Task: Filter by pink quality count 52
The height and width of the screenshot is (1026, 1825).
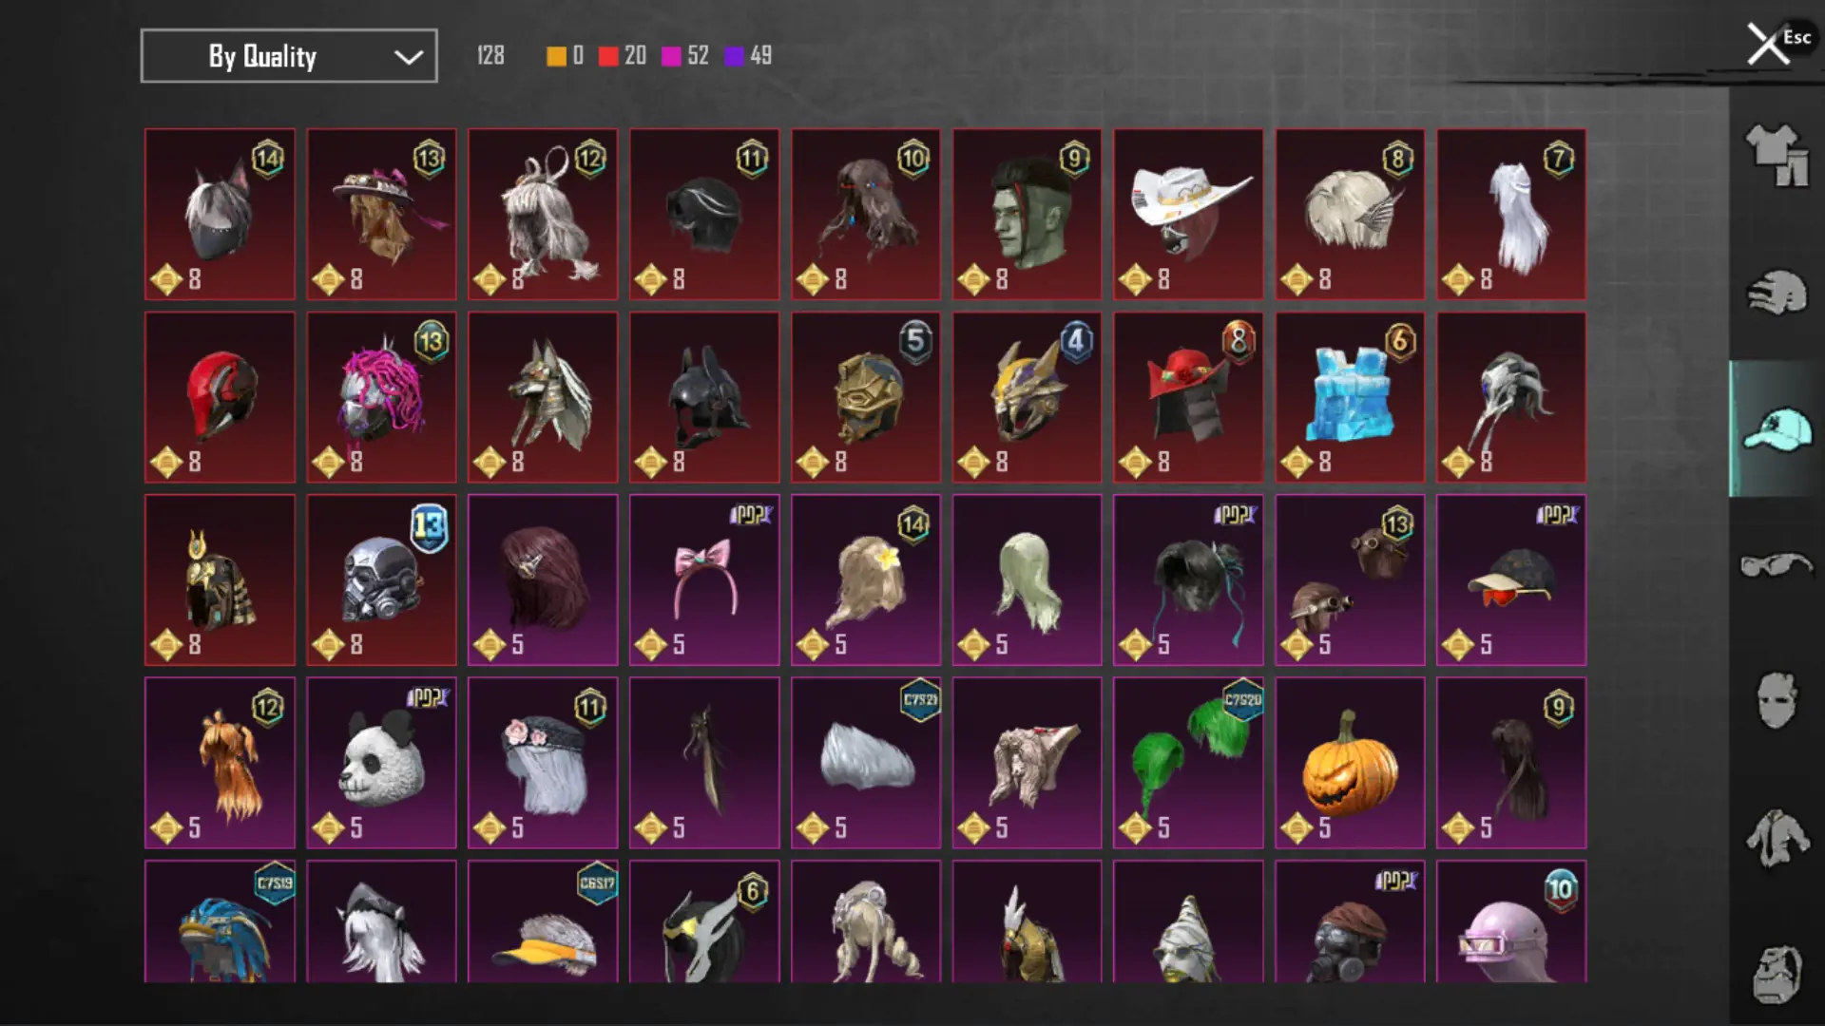Action: pos(685,56)
